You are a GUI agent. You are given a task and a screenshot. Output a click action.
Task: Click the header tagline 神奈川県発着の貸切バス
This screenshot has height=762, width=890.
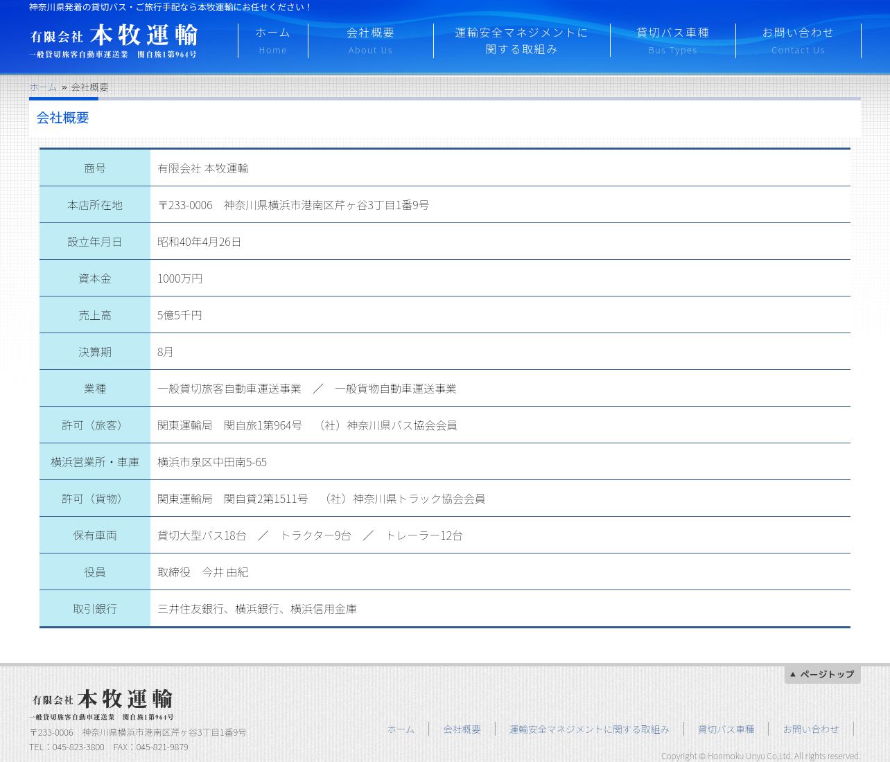(x=171, y=7)
